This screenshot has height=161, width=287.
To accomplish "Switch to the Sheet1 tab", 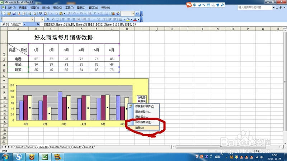I will click(x=20, y=147).
